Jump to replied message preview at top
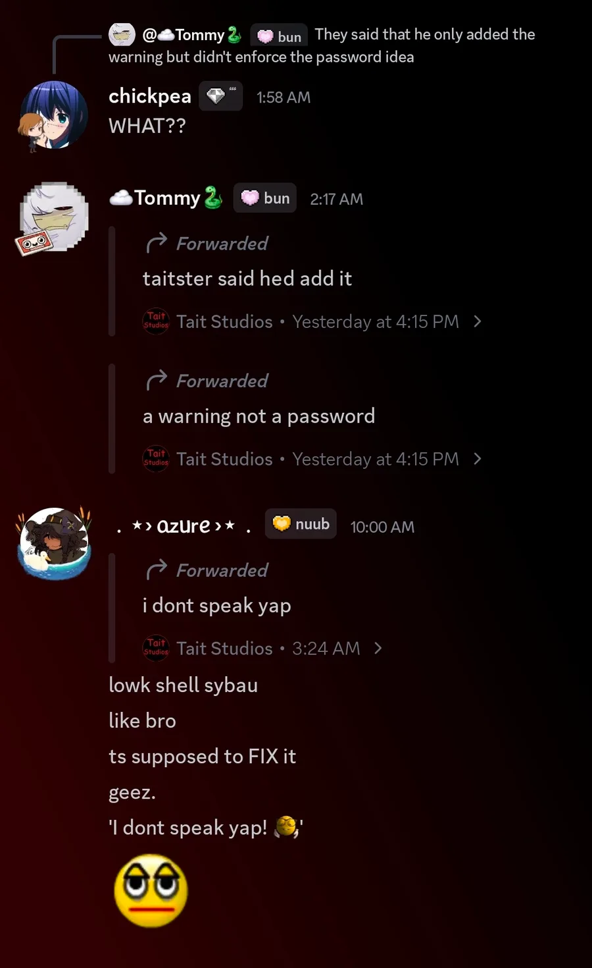592x968 pixels. [322, 45]
